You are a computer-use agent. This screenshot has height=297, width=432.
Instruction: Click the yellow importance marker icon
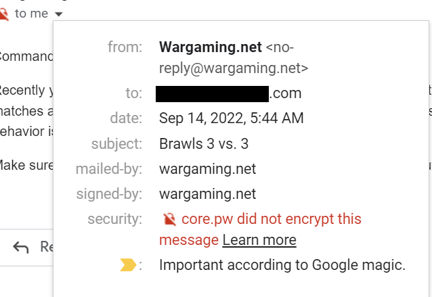pyautogui.click(x=128, y=265)
